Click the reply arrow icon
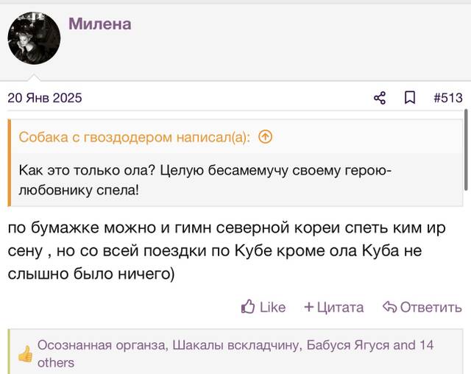This screenshot has width=471, height=374. (389, 307)
